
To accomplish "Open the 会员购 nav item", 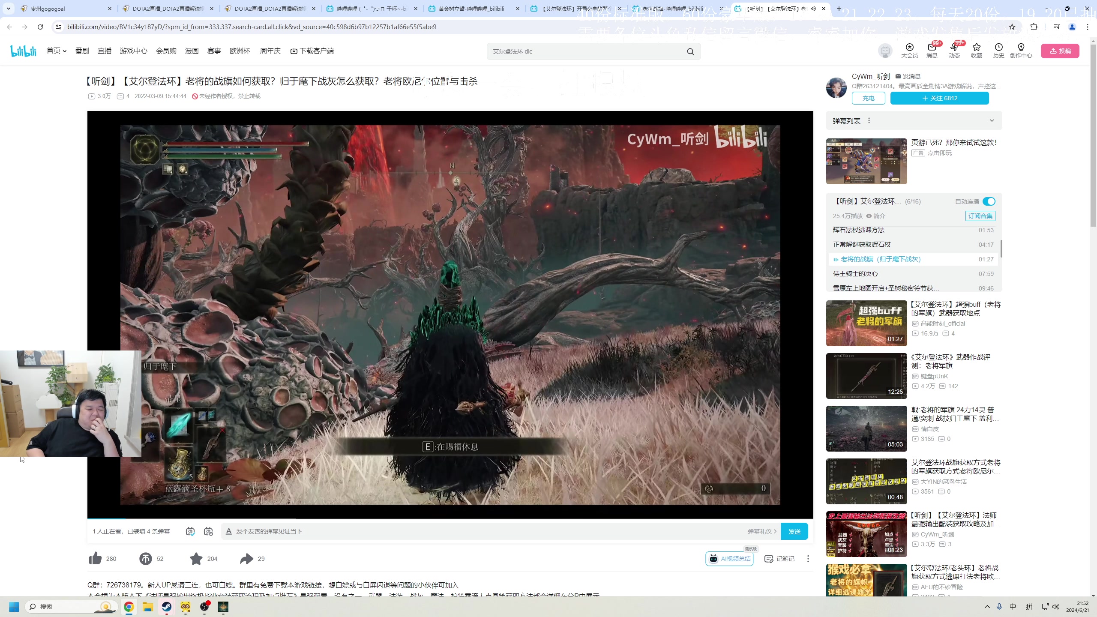I will (166, 51).
